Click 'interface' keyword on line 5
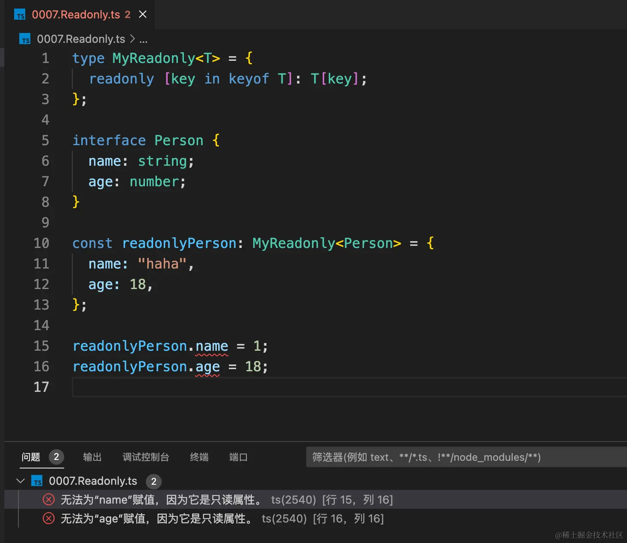The image size is (627, 543). tap(109, 140)
